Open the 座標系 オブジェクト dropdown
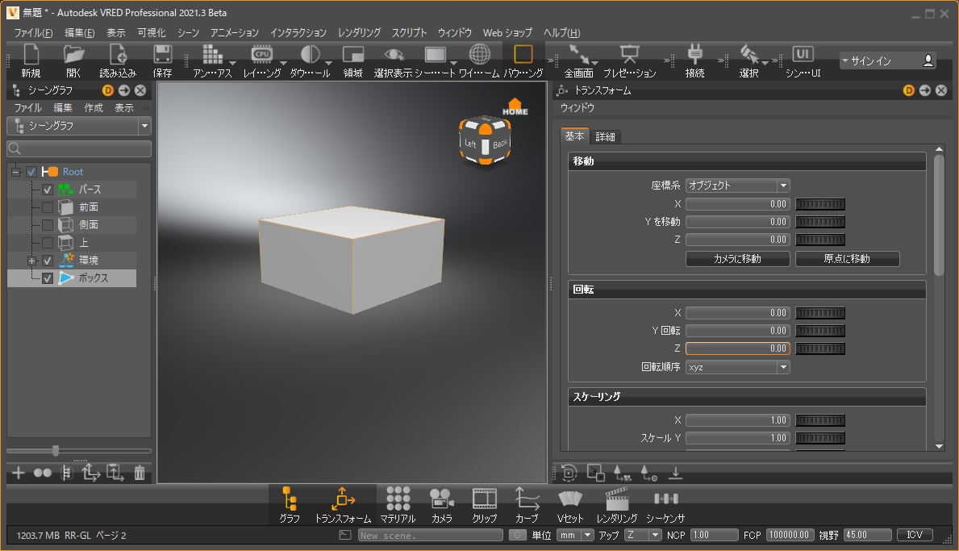The width and height of the screenshot is (959, 551). 737,186
